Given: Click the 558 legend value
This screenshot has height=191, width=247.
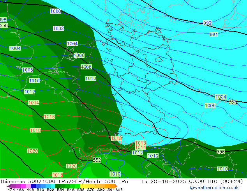Looking at the screenshot, I should click(81, 189).
